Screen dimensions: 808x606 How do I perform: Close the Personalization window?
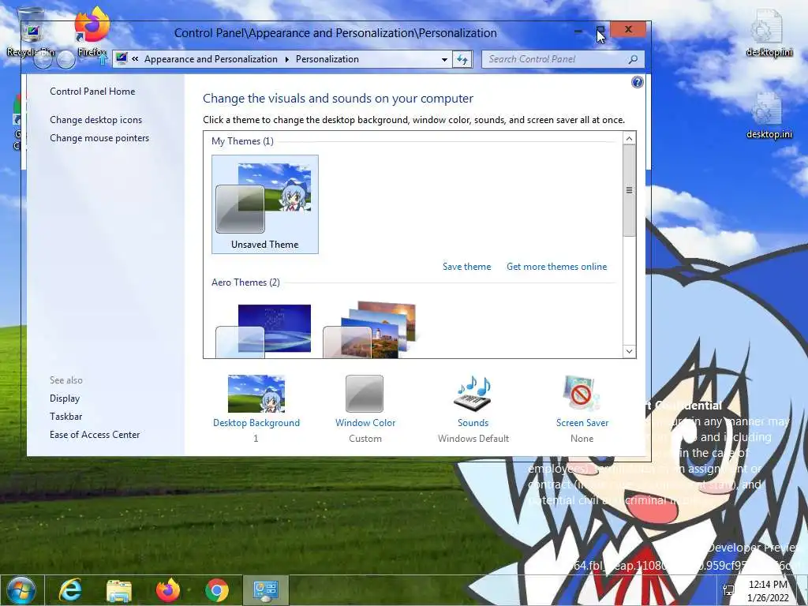pyautogui.click(x=628, y=29)
